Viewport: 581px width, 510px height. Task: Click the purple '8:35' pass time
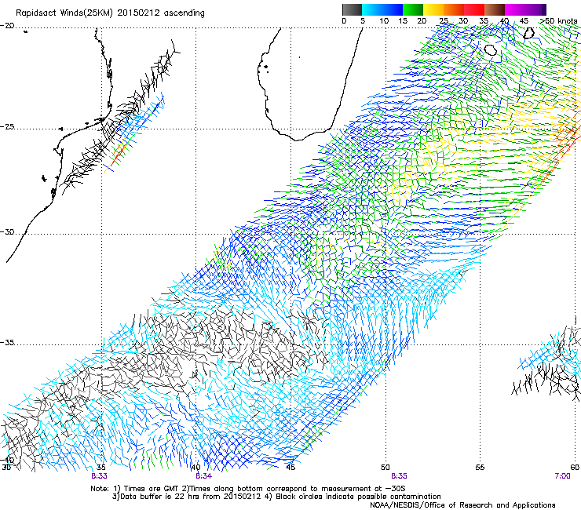(x=399, y=476)
